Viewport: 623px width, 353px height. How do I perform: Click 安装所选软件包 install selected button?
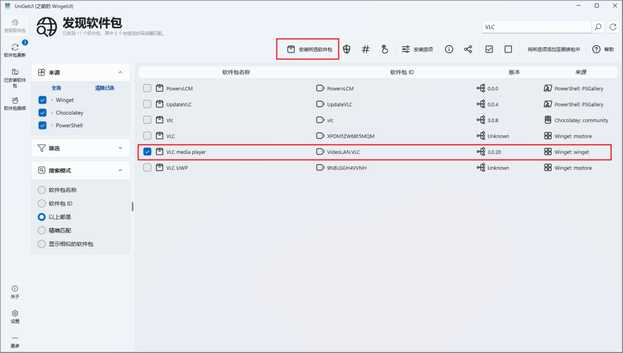coord(310,49)
